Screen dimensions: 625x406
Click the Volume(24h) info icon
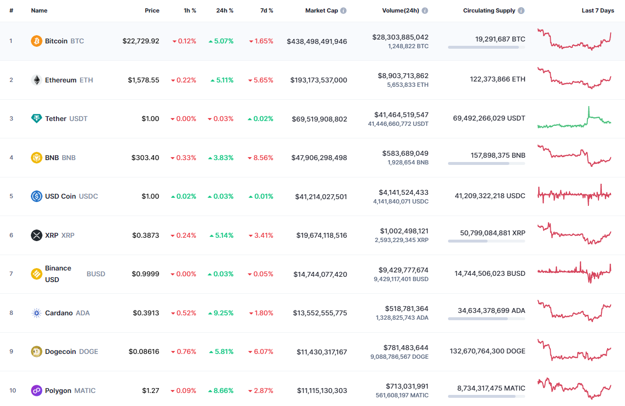coord(424,10)
